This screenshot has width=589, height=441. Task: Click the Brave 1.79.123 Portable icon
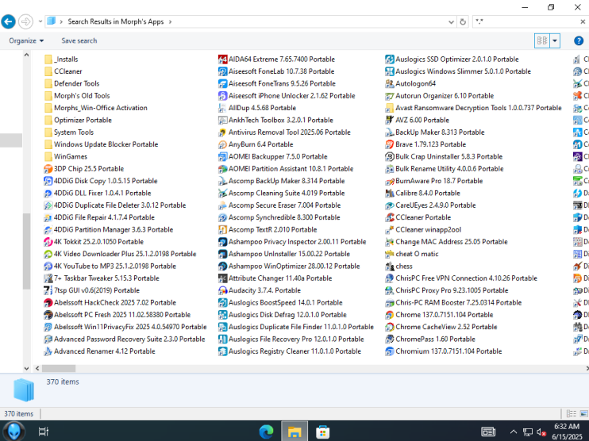390,144
